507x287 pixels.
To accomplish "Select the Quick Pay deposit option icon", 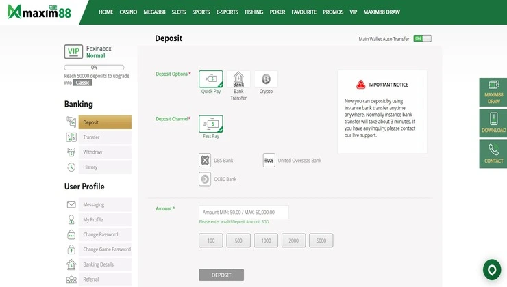I will 211,79.
